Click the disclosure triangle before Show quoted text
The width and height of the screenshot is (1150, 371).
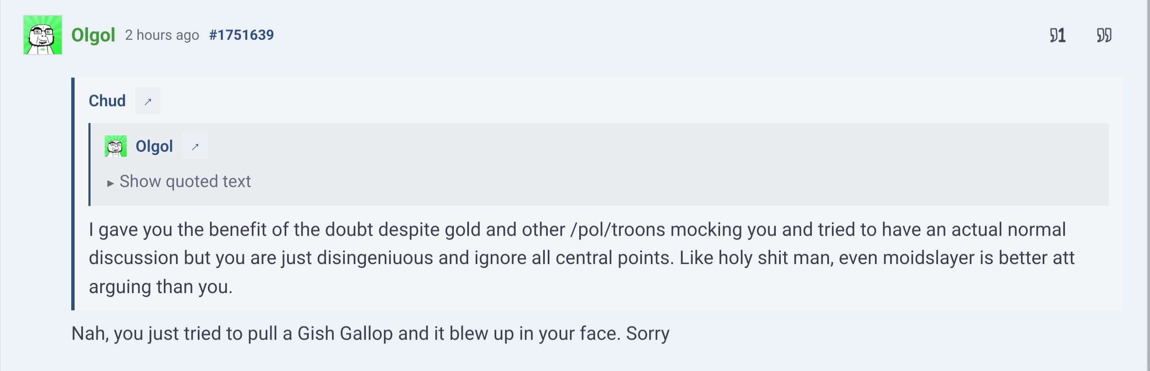[x=110, y=183]
